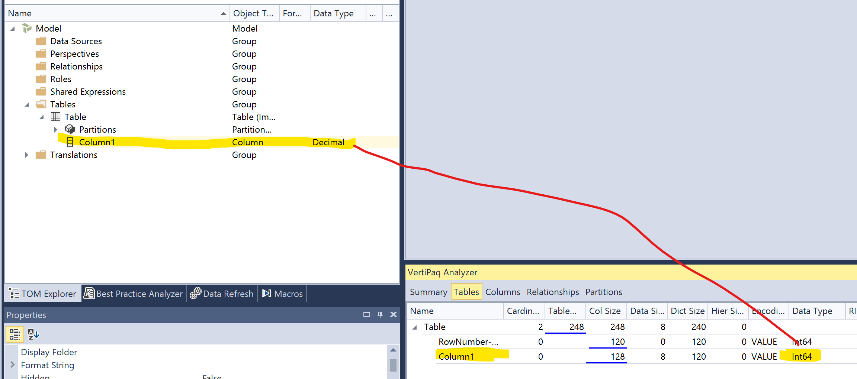Toggle Hidden property from False

coord(212,376)
